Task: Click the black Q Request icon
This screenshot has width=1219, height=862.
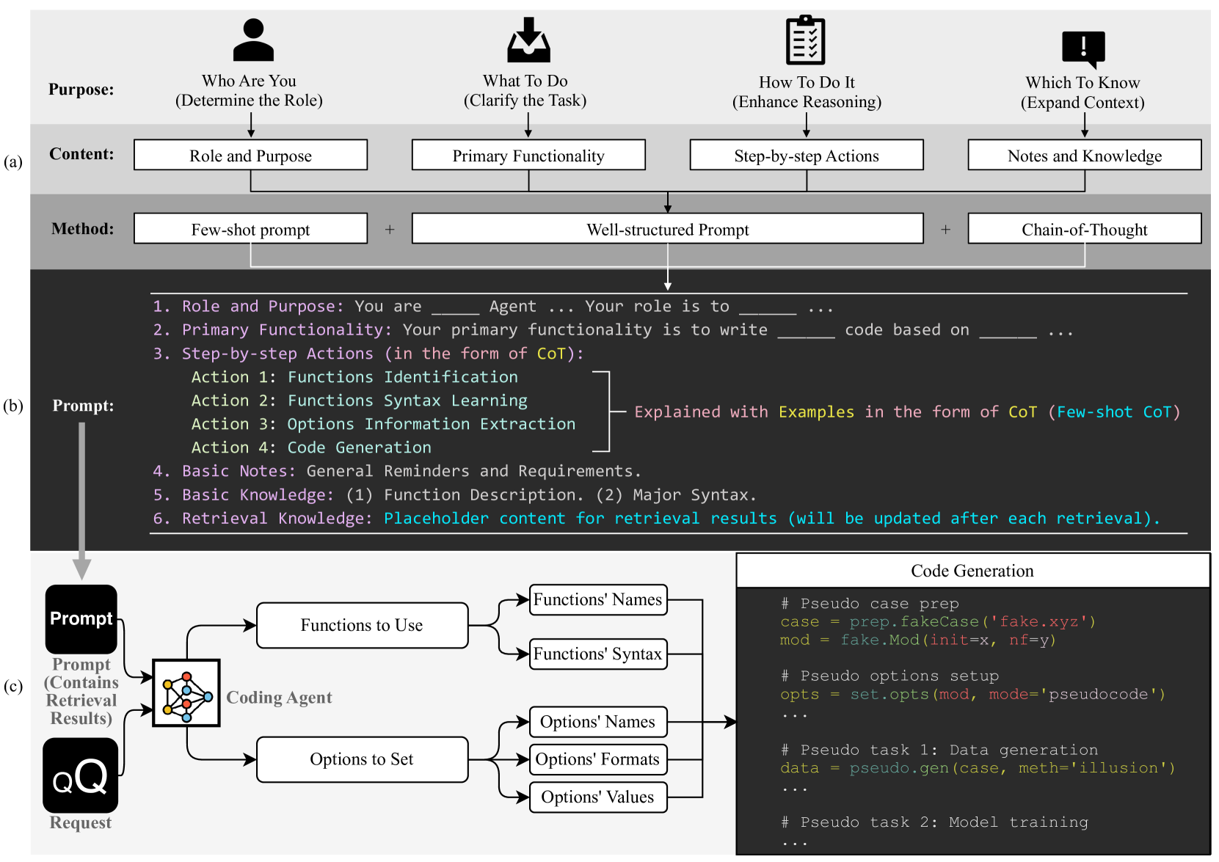Action: [81, 775]
